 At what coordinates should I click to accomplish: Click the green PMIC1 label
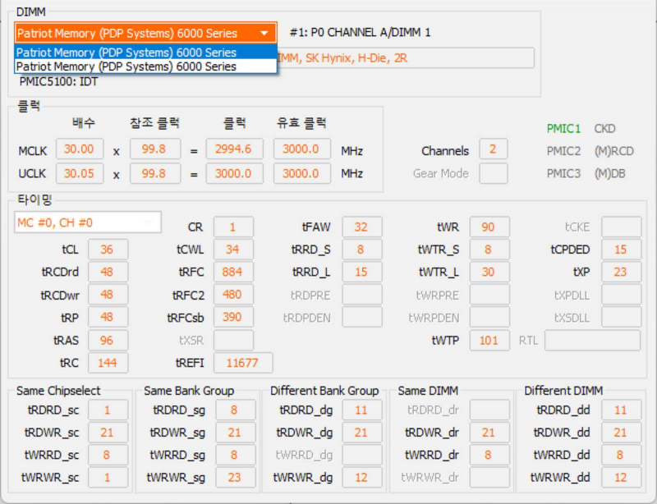coord(563,129)
